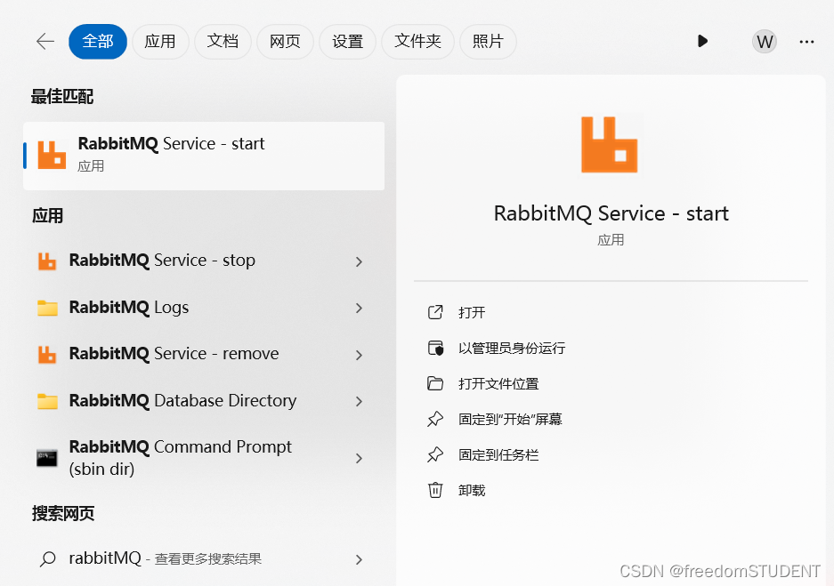Click 打开 to launch the app
Screen dimensions: 834x586
(472, 313)
